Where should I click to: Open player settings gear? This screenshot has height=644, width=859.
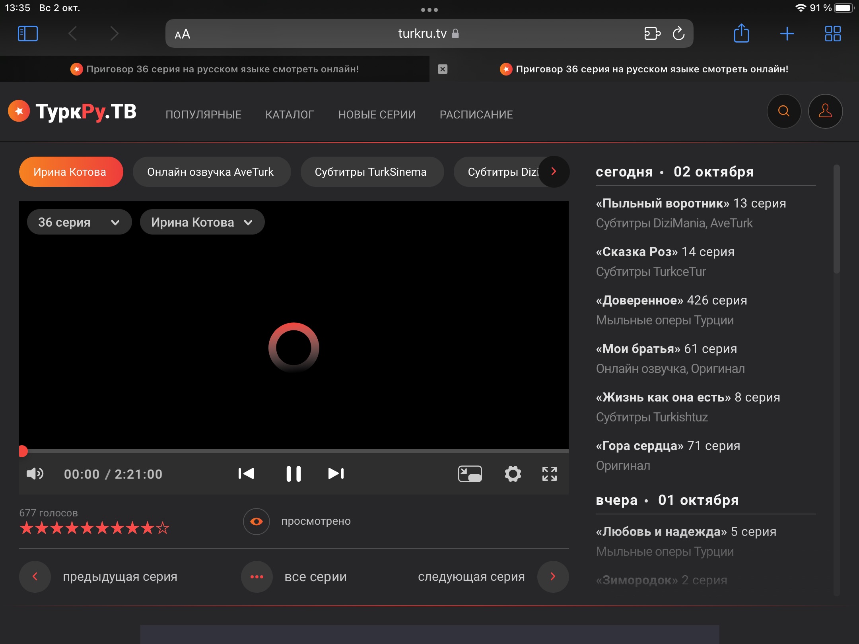point(513,474)
